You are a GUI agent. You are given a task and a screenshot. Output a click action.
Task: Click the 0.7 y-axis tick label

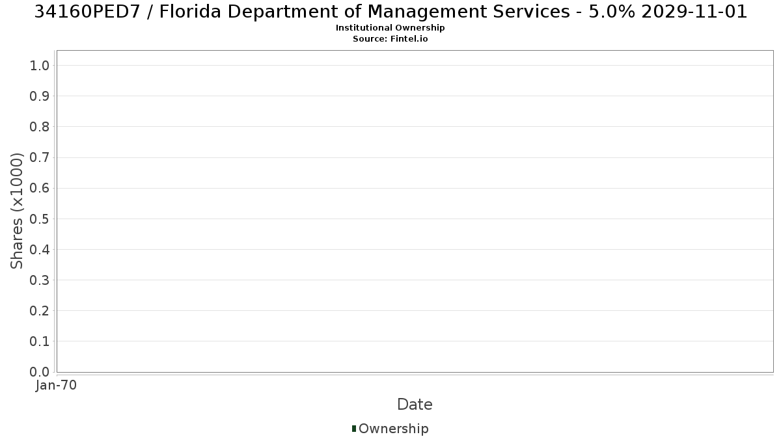pyautogui.click(x=40, y=157)
